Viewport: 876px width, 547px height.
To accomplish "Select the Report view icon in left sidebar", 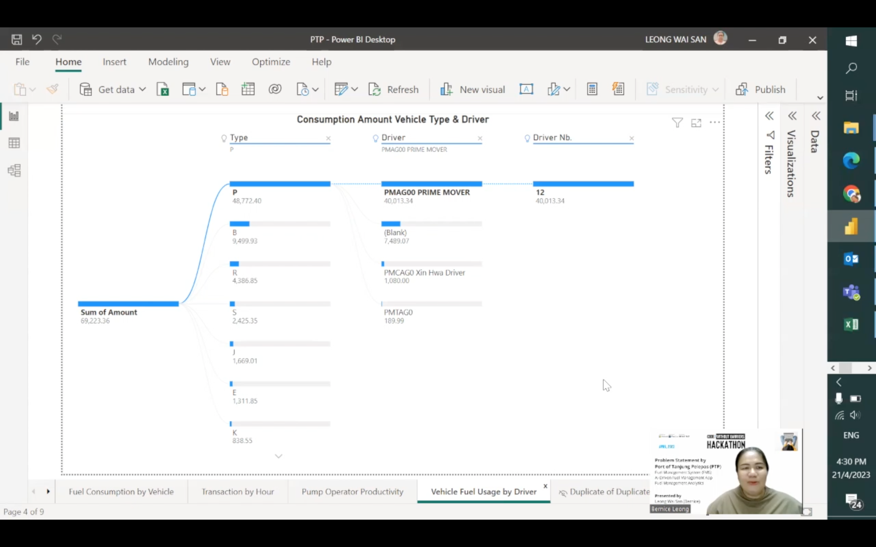I will [14, 117].
